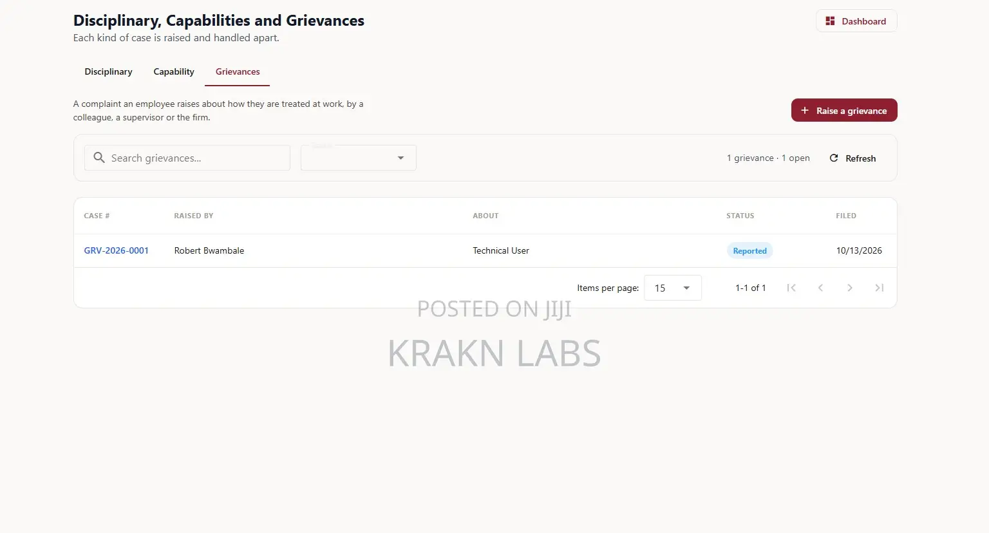989x533 pixels.
Task: Click the RAISED BY column header
Action: pyautogui.click(x=194, y=216)
